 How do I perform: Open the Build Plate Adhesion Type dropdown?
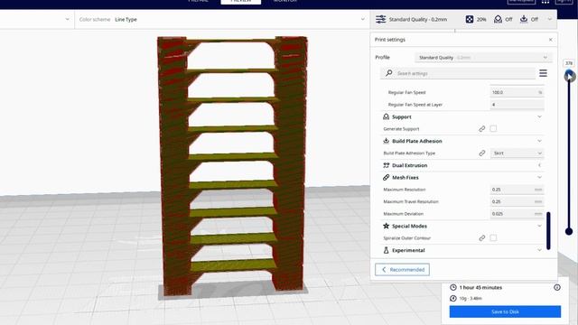[517, 153]
